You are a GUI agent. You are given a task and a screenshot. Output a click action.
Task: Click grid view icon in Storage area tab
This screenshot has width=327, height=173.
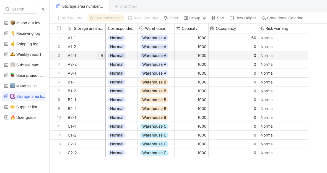pyautogui.click(x=58, y=6)
